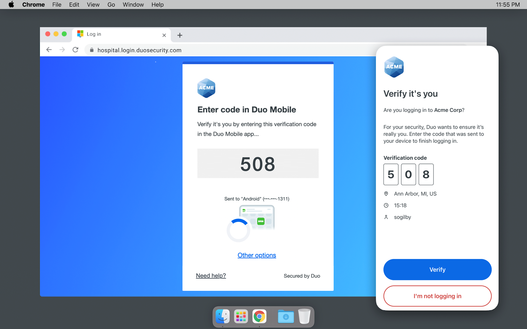527x329 pixels.
Task: Open Chrome from the Dock
Action: [x=260, y=316]
